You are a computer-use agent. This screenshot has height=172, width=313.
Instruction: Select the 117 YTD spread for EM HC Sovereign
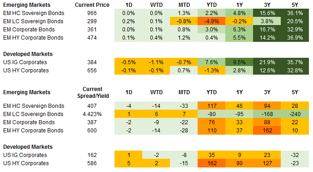click(211, 106)
